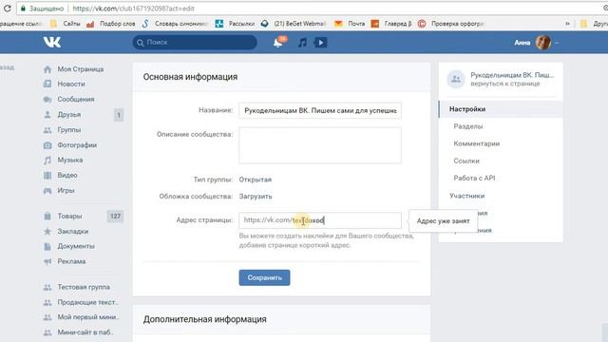Click the Anna profile avatar

543,42
